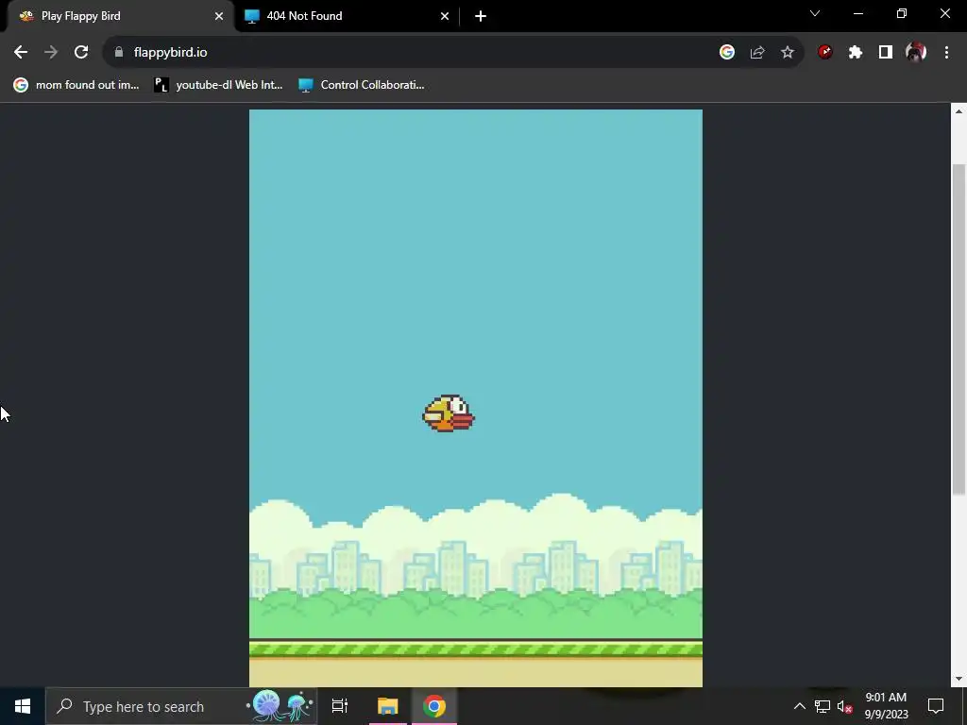The image size is (967, 725).
Task: Click the 'Type here to search' box
Action: pyautogui.click(x=181, y=706)
